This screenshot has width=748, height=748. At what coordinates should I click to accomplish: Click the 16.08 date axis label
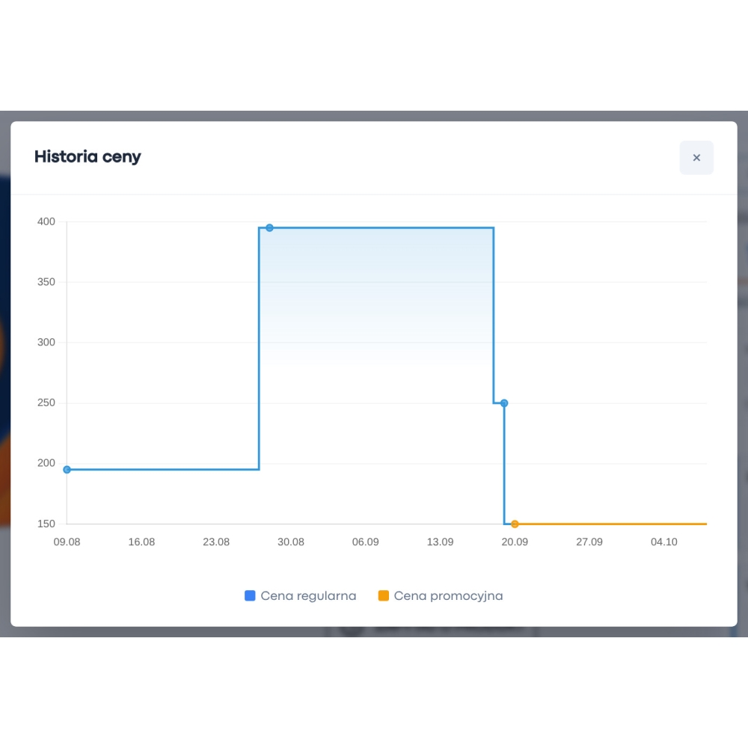coord(141,542)
